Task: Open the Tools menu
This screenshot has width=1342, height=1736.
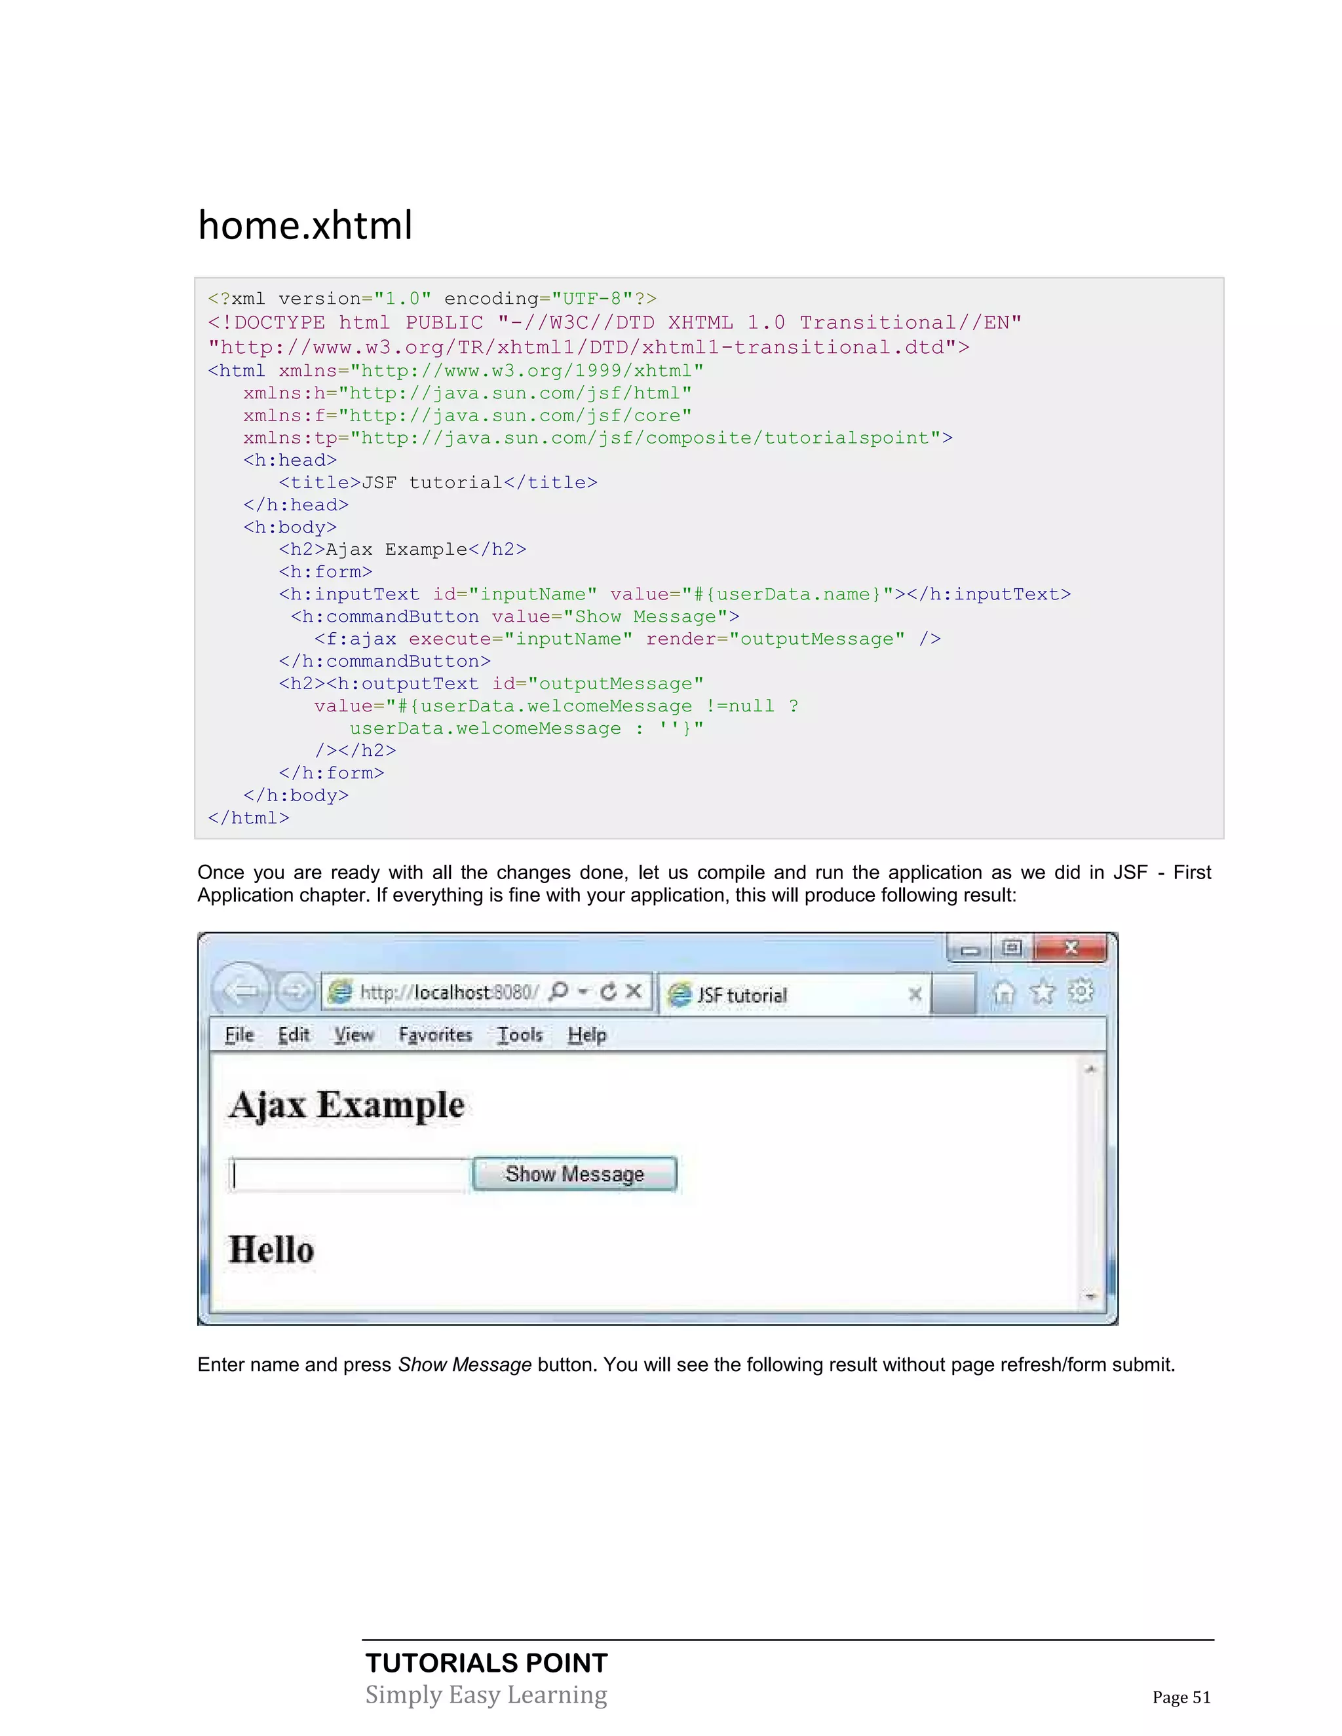Action: (x=520, y=1035)
